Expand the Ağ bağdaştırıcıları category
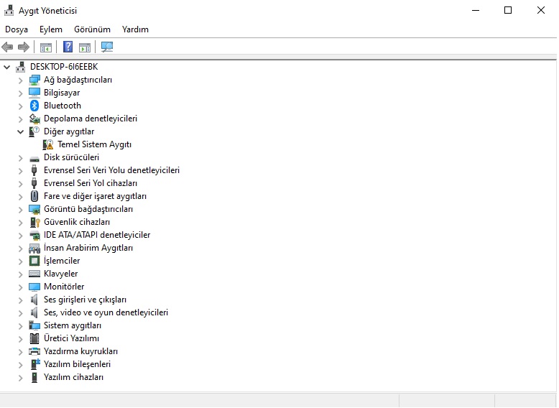The width and height of the screenshot is (559, 408). coord(20,80)
